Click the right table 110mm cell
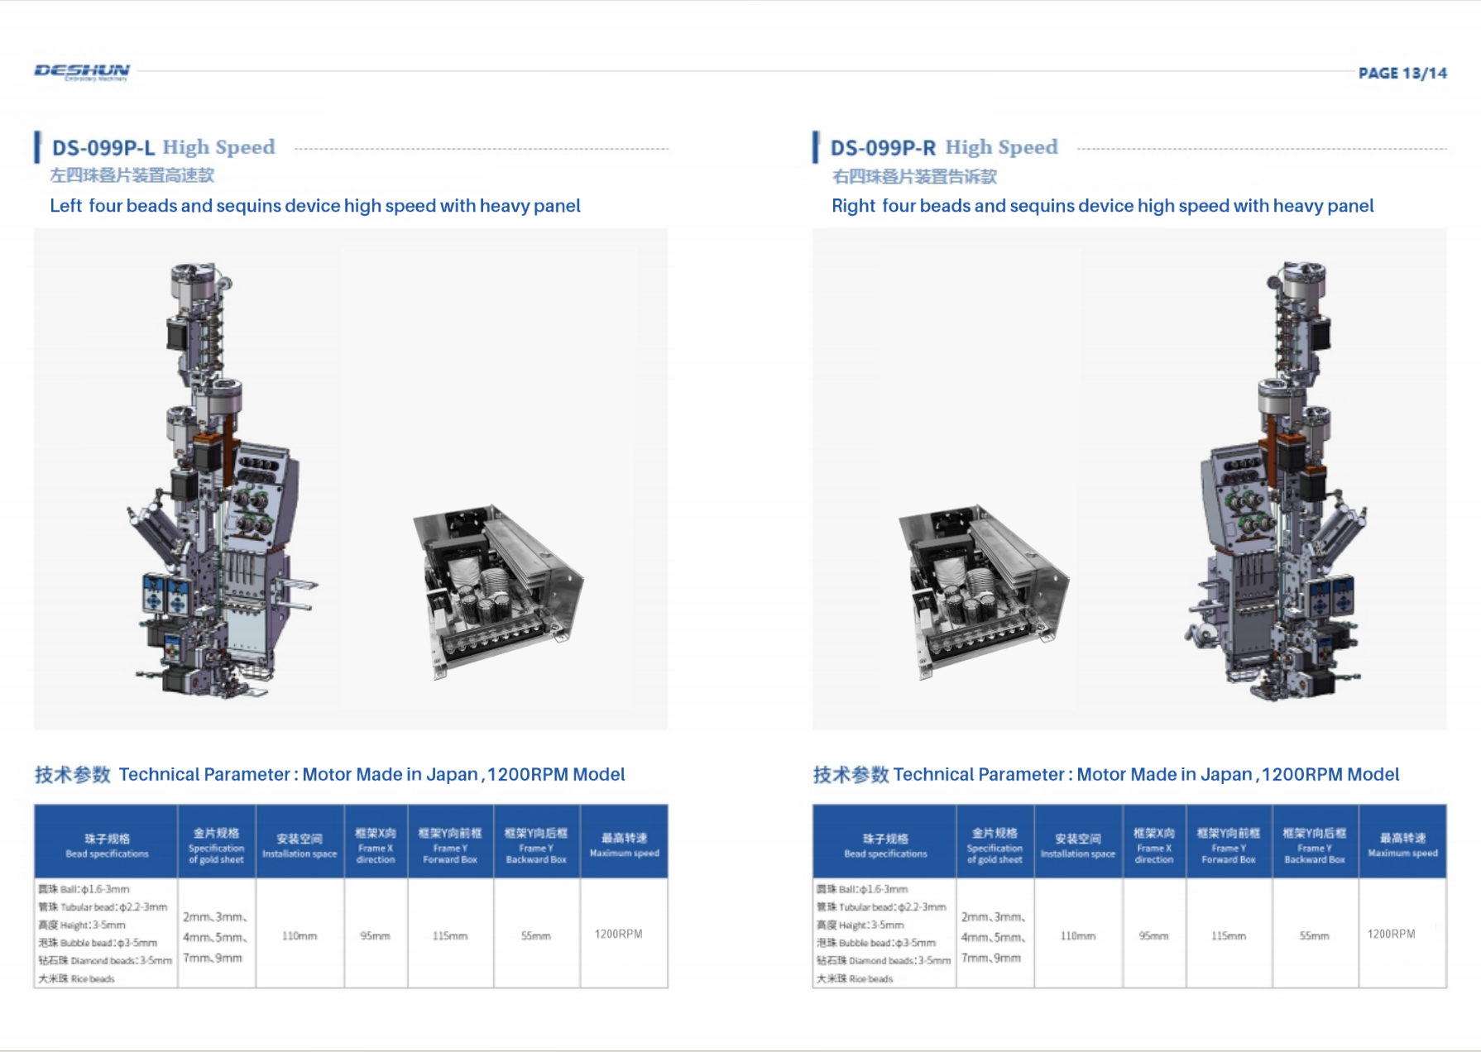Screen dimensions: 1481x1052 1078,935
